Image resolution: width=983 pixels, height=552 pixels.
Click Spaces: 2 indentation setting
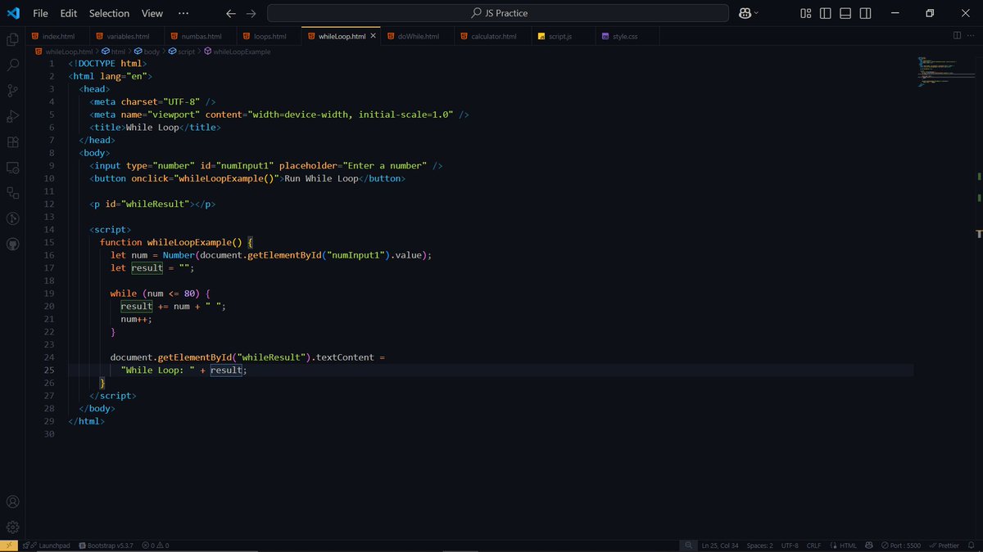759,545
